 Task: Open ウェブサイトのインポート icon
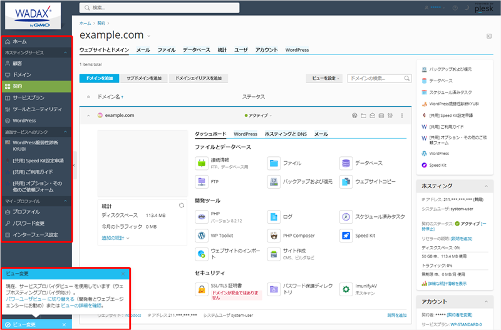click(x=201, y=254)
